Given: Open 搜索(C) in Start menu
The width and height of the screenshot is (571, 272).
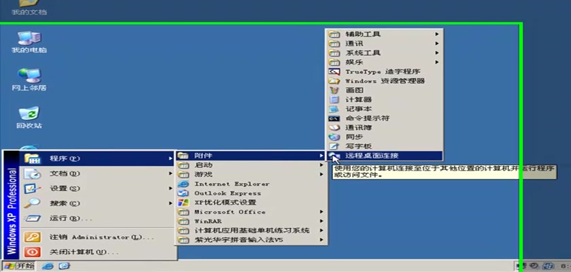Looking at the screenshot, I should coord(97,203).
